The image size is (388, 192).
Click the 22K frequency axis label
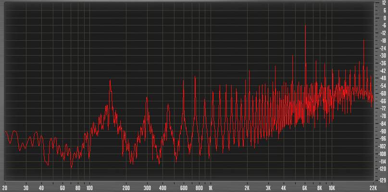[373, 188]
